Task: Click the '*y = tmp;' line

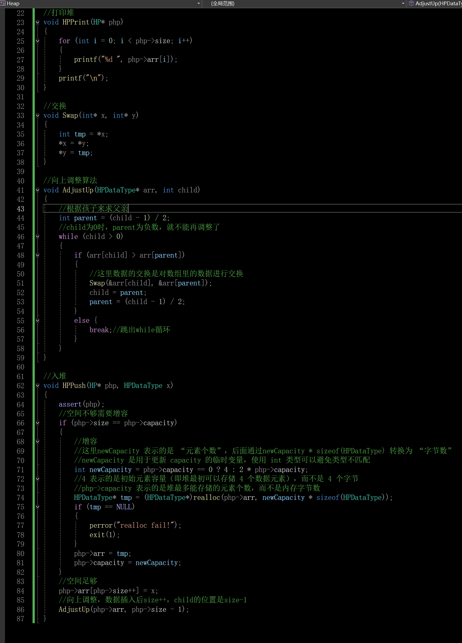Action: [x=76, y=153]
